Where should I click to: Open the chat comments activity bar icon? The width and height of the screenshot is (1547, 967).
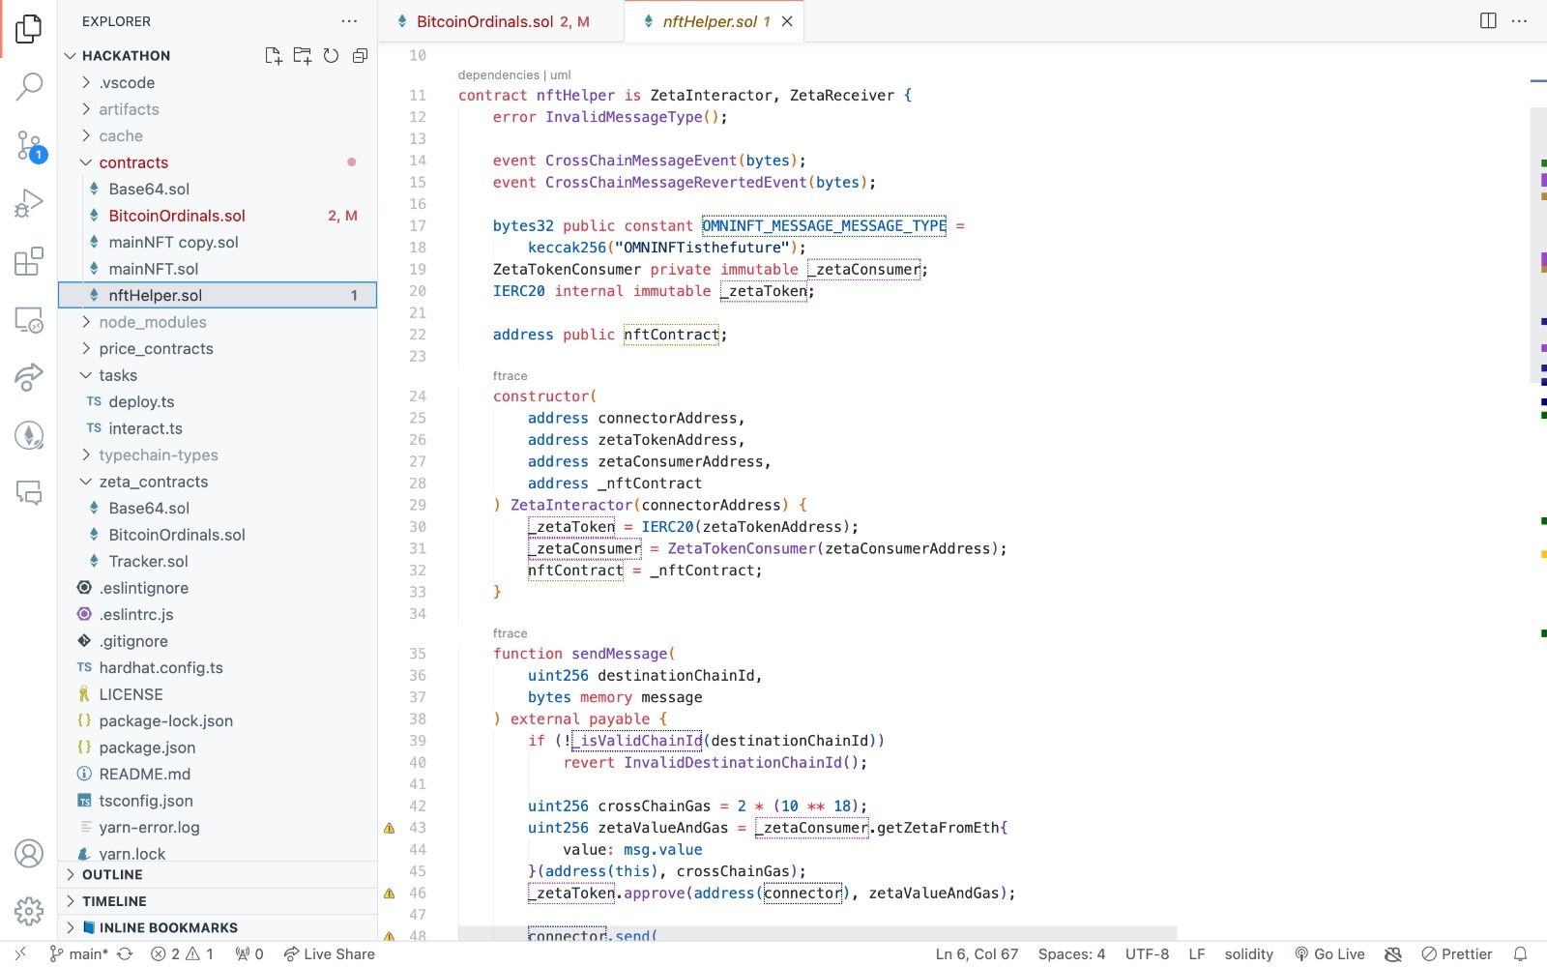(x=29, y=493)
